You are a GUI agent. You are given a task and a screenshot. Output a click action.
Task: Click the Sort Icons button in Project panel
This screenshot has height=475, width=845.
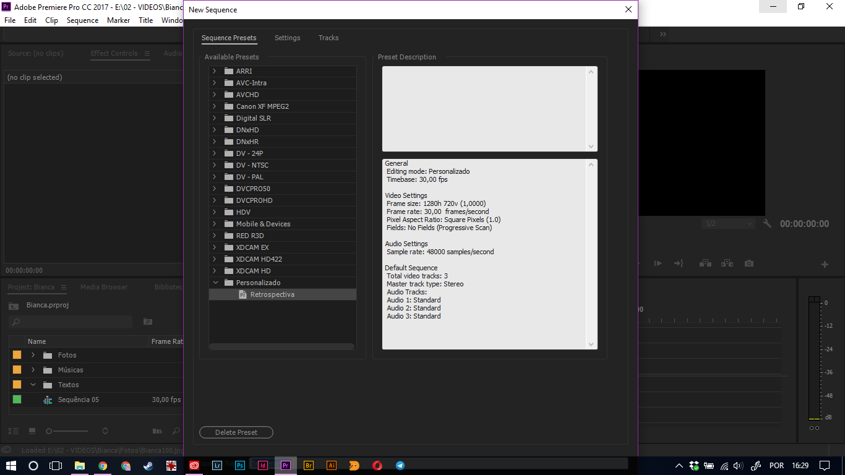click(x=105, y=431)
